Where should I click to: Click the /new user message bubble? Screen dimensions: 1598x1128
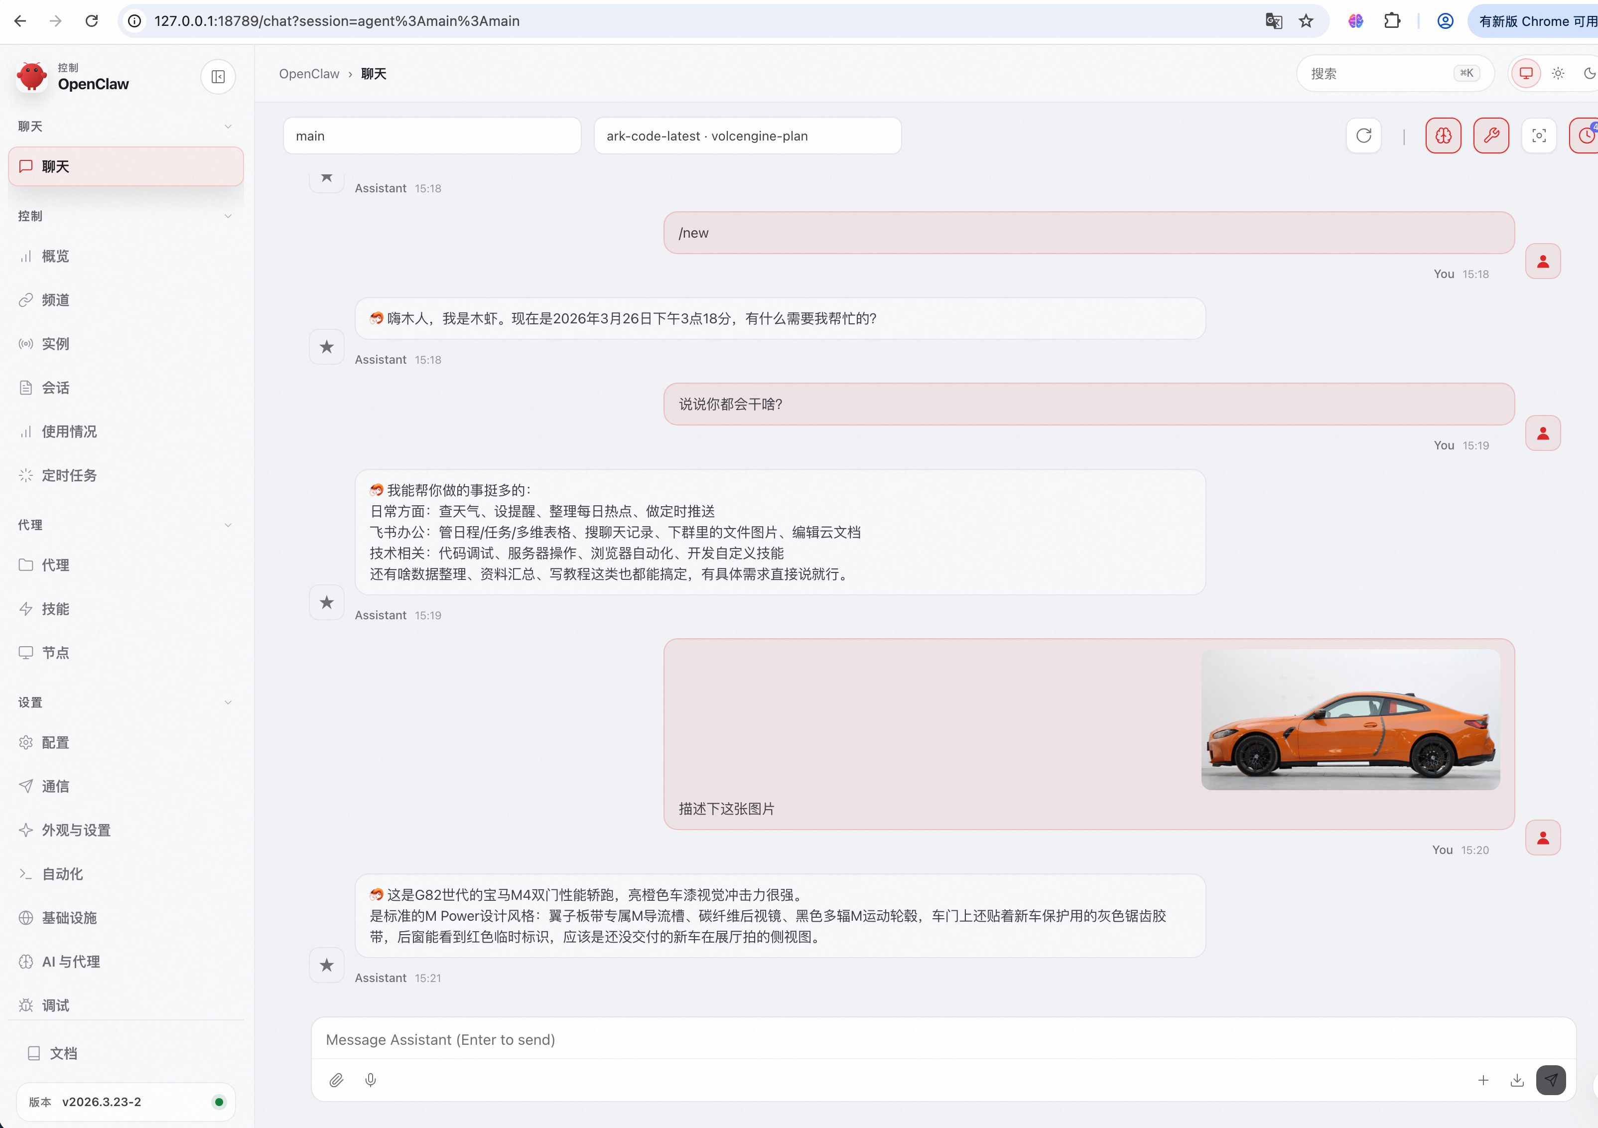pos(1088,233)
